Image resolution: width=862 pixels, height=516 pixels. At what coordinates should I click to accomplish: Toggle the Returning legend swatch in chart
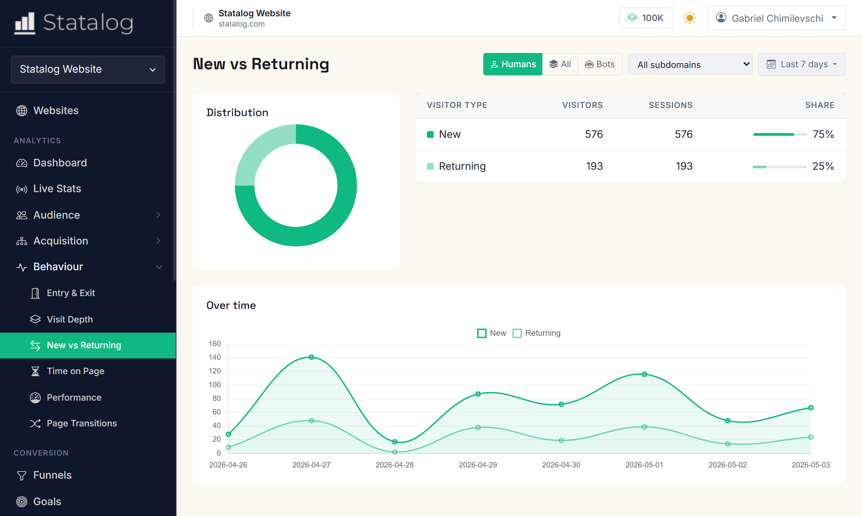[517, 333]
